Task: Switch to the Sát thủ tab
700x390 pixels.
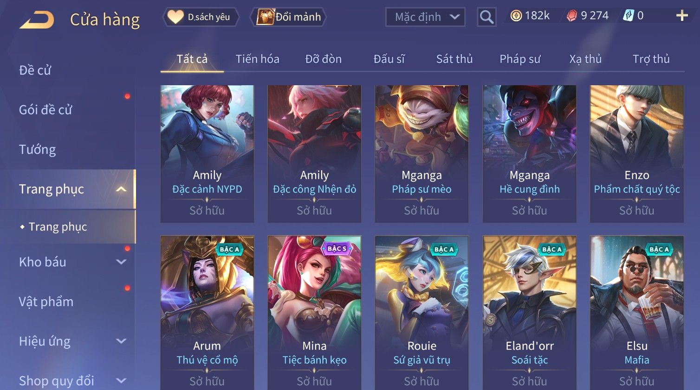Action: pos(454,59)
